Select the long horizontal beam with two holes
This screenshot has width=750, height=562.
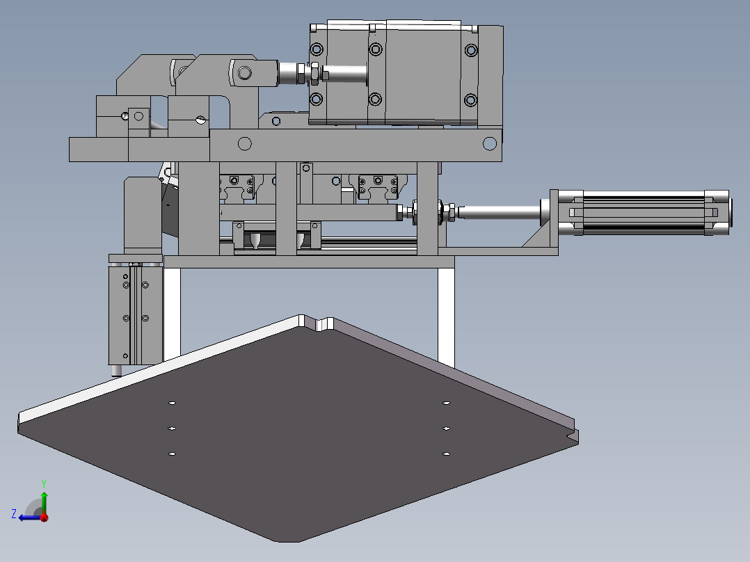pos(356,145)
